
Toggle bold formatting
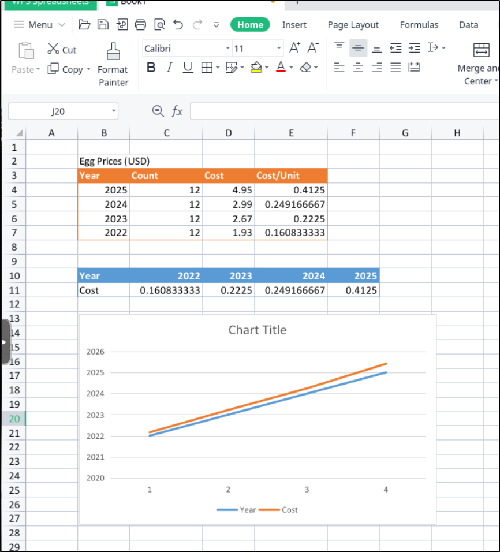point(151,67)
